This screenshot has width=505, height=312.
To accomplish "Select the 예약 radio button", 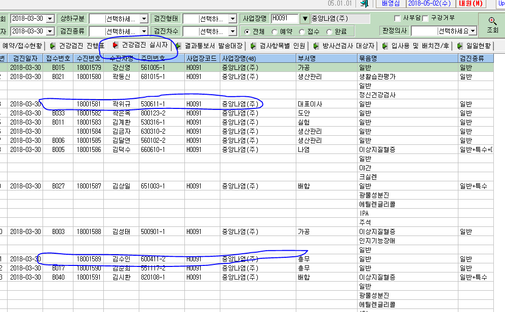I will click(x=275, y=32).
